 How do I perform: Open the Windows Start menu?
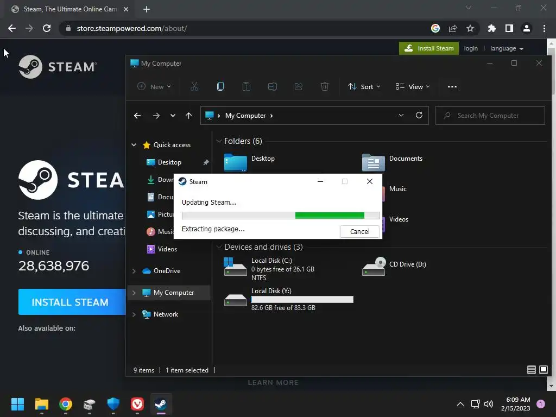pos(17,404)
